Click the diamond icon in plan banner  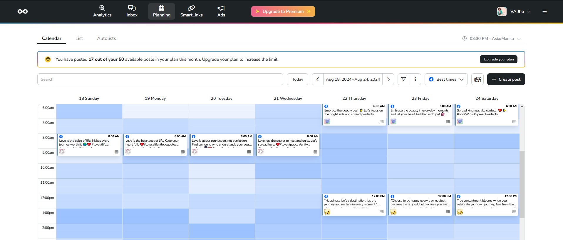click(x=48, y=59)
